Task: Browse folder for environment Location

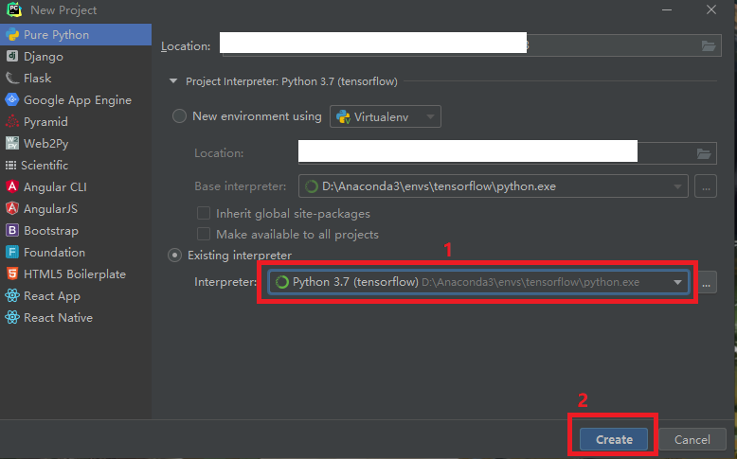Action: [704, 153]
